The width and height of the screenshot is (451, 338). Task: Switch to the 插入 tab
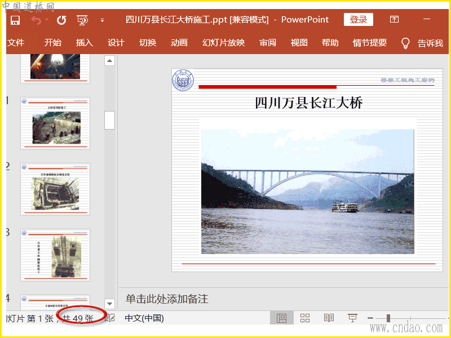pos(84,43)
